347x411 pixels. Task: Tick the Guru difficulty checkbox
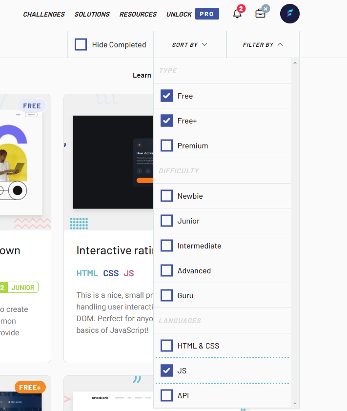(x=167, y=295)
